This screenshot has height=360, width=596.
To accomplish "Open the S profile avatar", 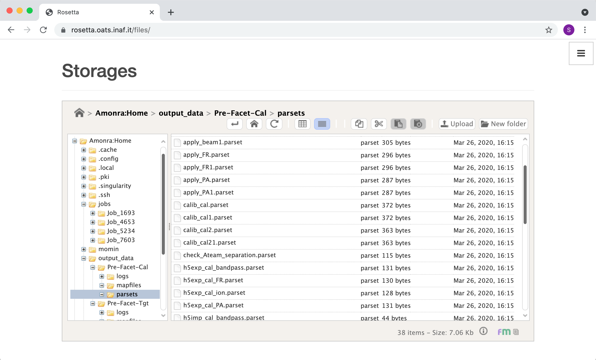I will [x=569, y=30].
